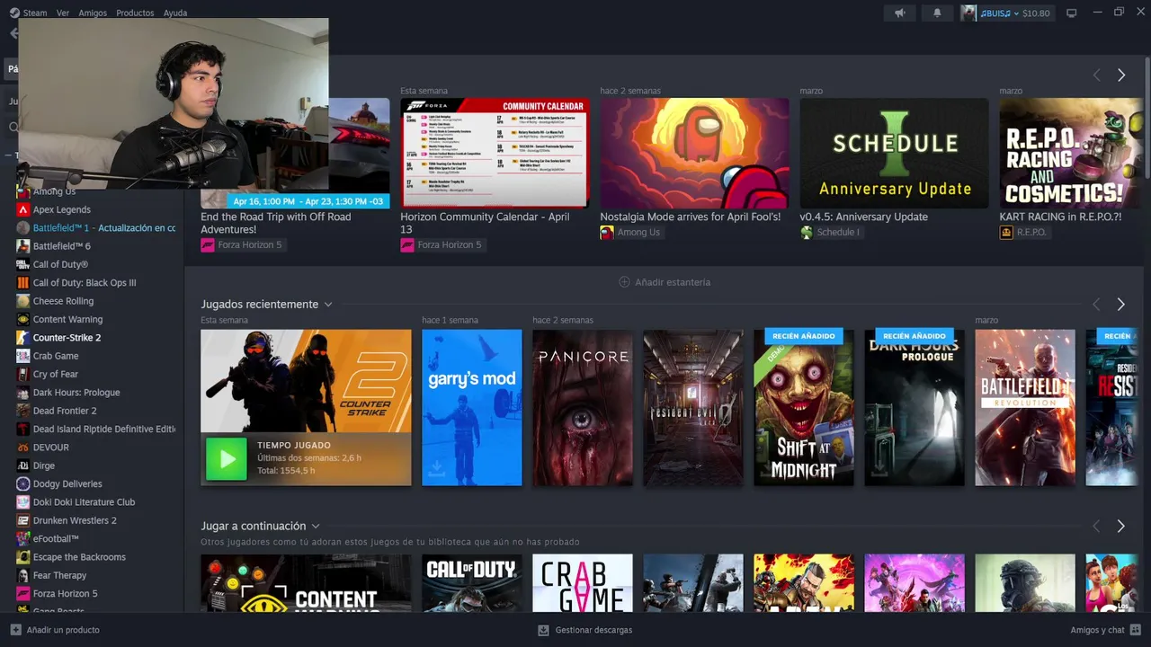1151x647 pixels.
Task: Click the Schedule I icon under Anniversary Update
Action: [x=807, y=232]
